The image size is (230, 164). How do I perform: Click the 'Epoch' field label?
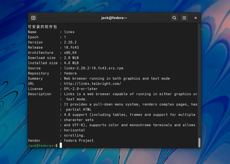(33, 37)
